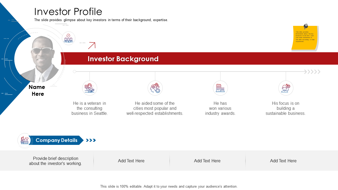This screenshot has height=190, width=338.
Task: Select the 'Investor Background' red banner heading
Action: coord(123,59)
